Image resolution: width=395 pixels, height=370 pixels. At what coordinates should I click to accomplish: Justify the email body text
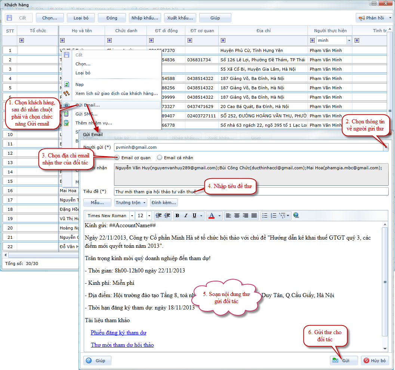point(254,216)
